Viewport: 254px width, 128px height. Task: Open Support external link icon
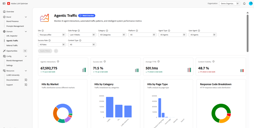26,85
